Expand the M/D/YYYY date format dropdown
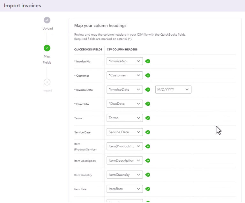 [x=173, y=89]
